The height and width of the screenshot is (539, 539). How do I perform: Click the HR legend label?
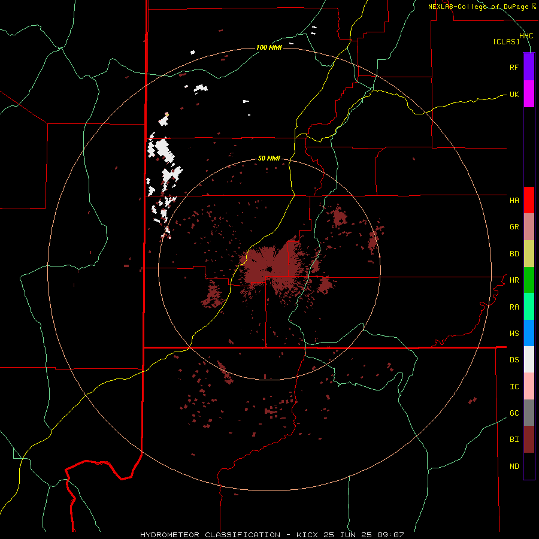pyautogui.click(x=514, y=280)
